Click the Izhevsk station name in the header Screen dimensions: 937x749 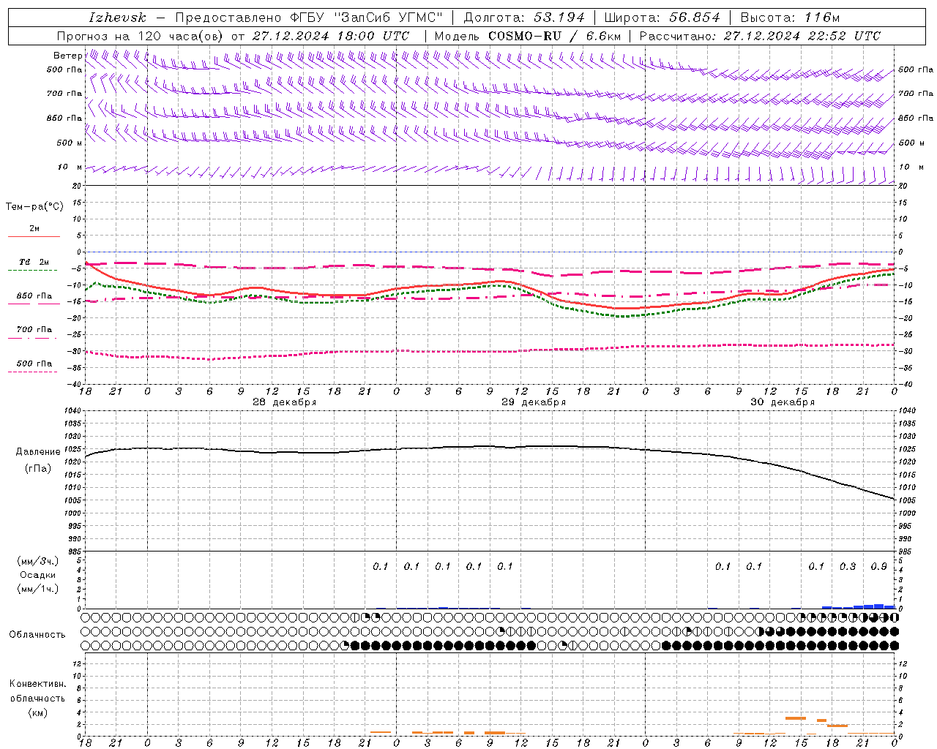117,18
